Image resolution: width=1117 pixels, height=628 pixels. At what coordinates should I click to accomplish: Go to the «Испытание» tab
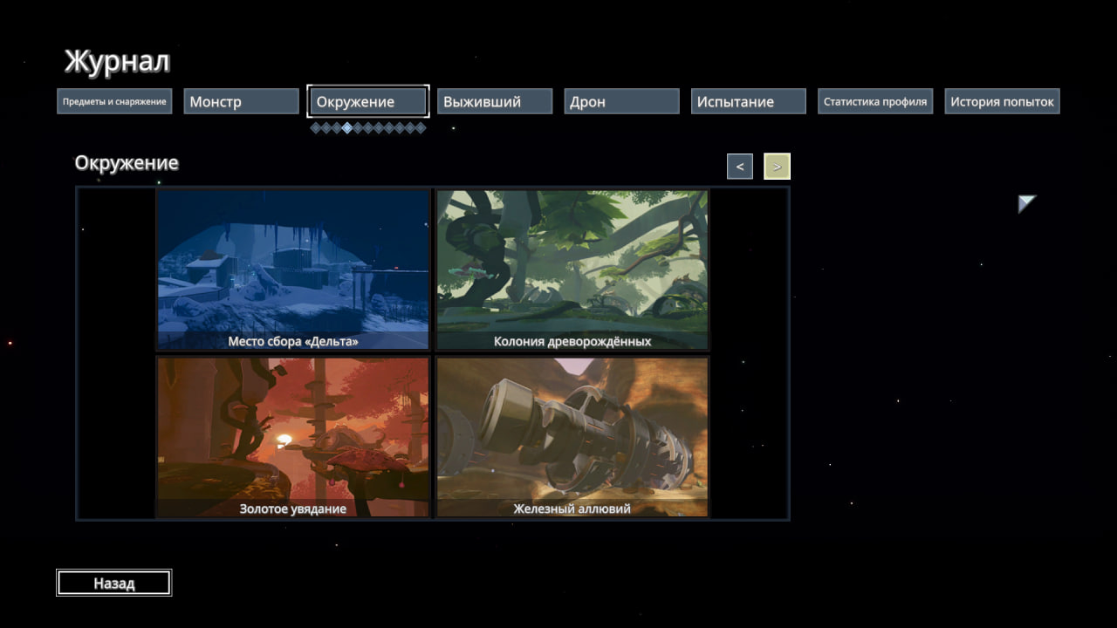(749, 101)
